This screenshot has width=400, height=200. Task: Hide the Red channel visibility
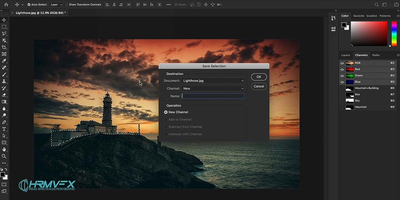(342, 70)
